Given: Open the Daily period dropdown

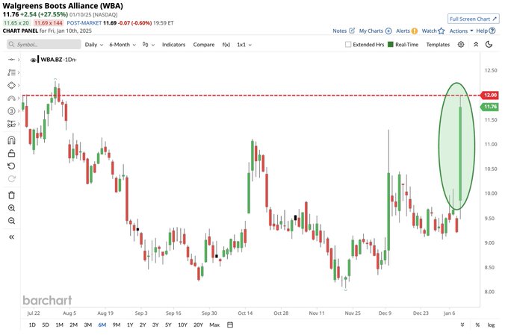Looking at the screenshot, I should (94, 45).
